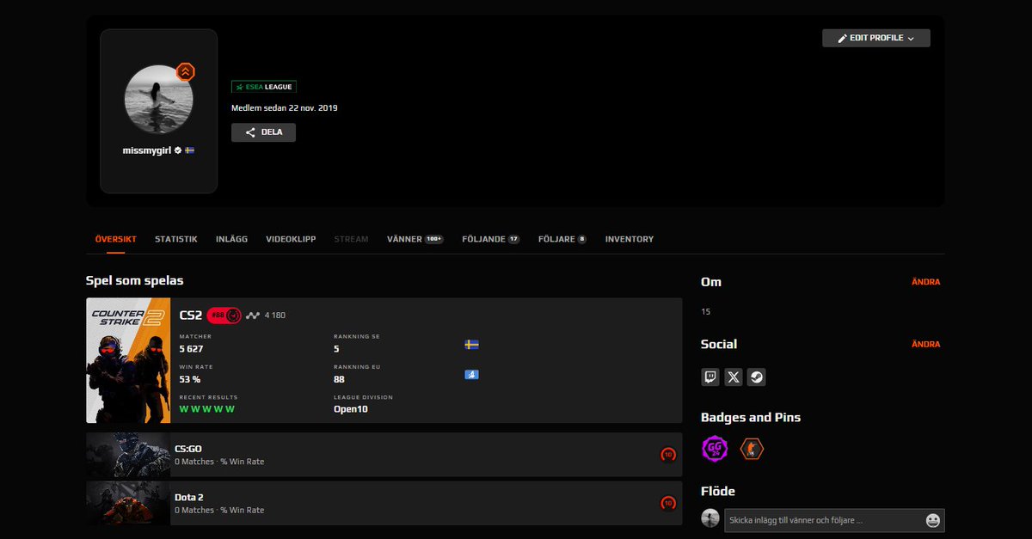Screen dimensions: 1032x539
Task: Open the Edit Profile dropdown arrow
Action: pos(911,39)
